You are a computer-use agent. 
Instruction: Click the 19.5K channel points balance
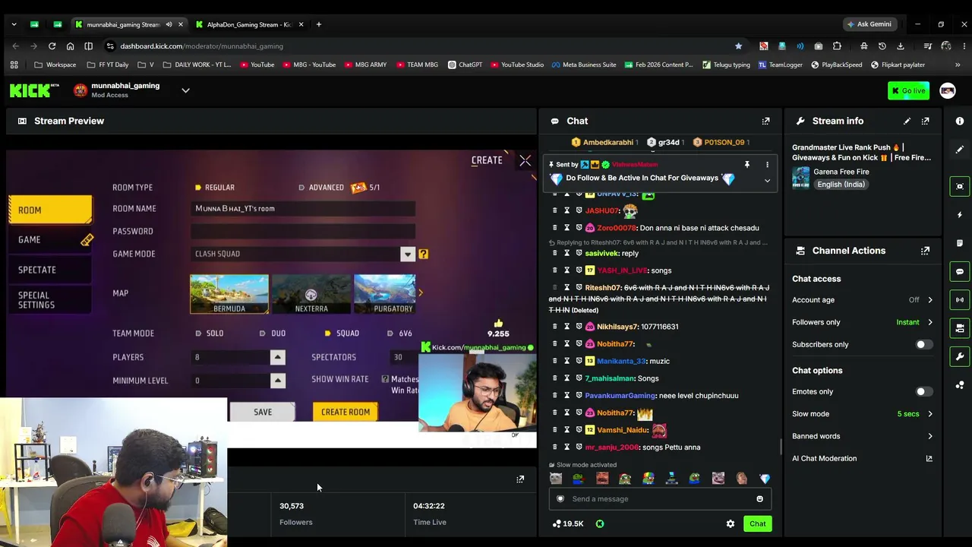(568, 523)
